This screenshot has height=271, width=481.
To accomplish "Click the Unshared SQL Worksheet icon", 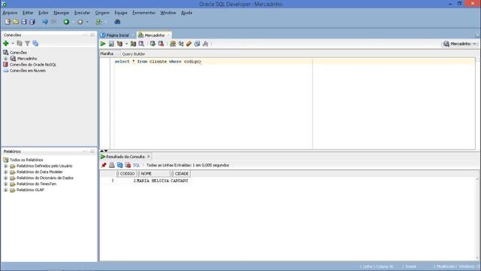I will (173, 44).
